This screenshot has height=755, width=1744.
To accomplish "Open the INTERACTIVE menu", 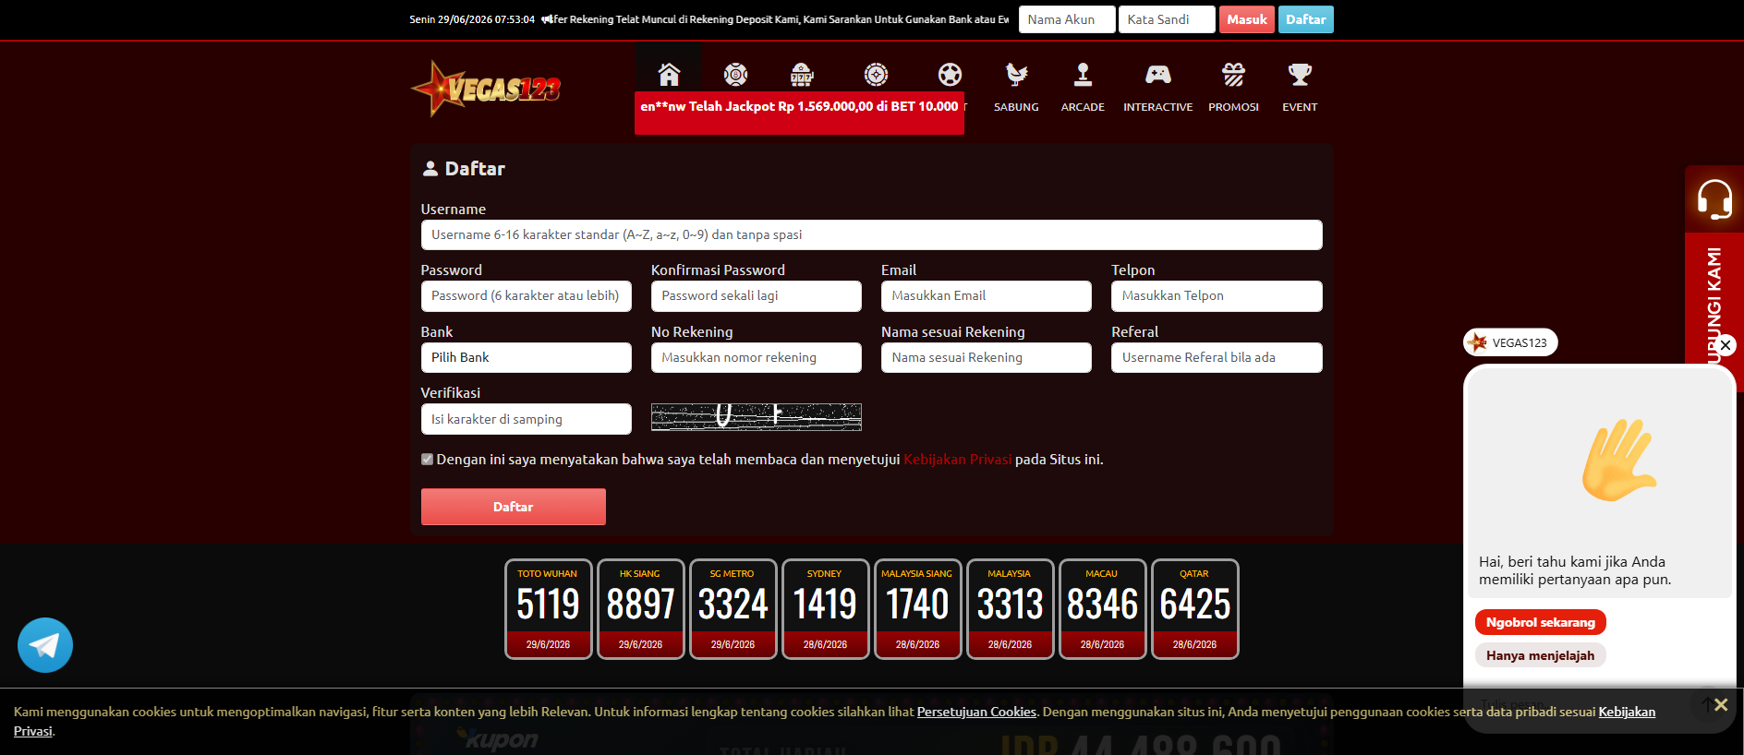I will (x=1157, y=88).
